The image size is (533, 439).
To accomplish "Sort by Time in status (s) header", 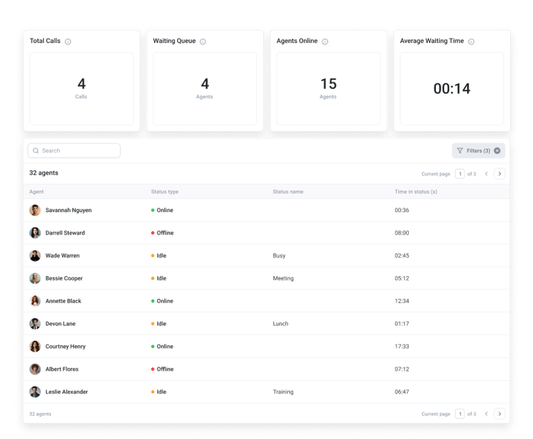I will tap(416, 191).
